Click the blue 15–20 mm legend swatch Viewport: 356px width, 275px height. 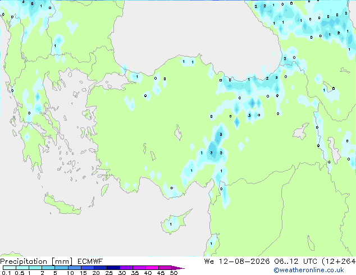coord(88,268)
